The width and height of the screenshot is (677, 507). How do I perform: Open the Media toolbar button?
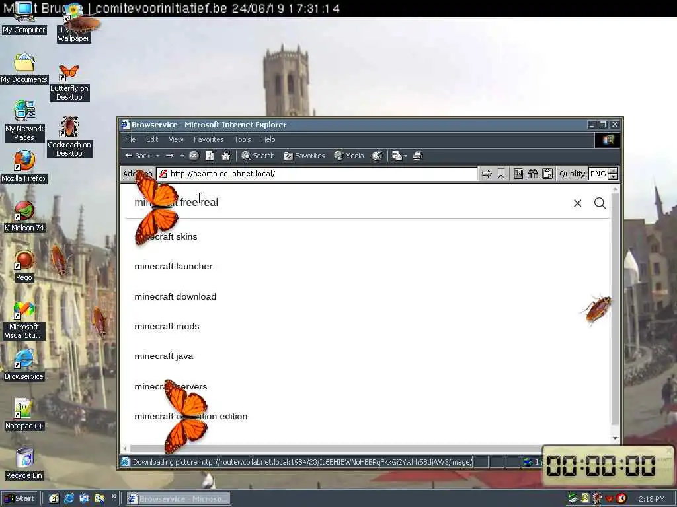point(349,156)
